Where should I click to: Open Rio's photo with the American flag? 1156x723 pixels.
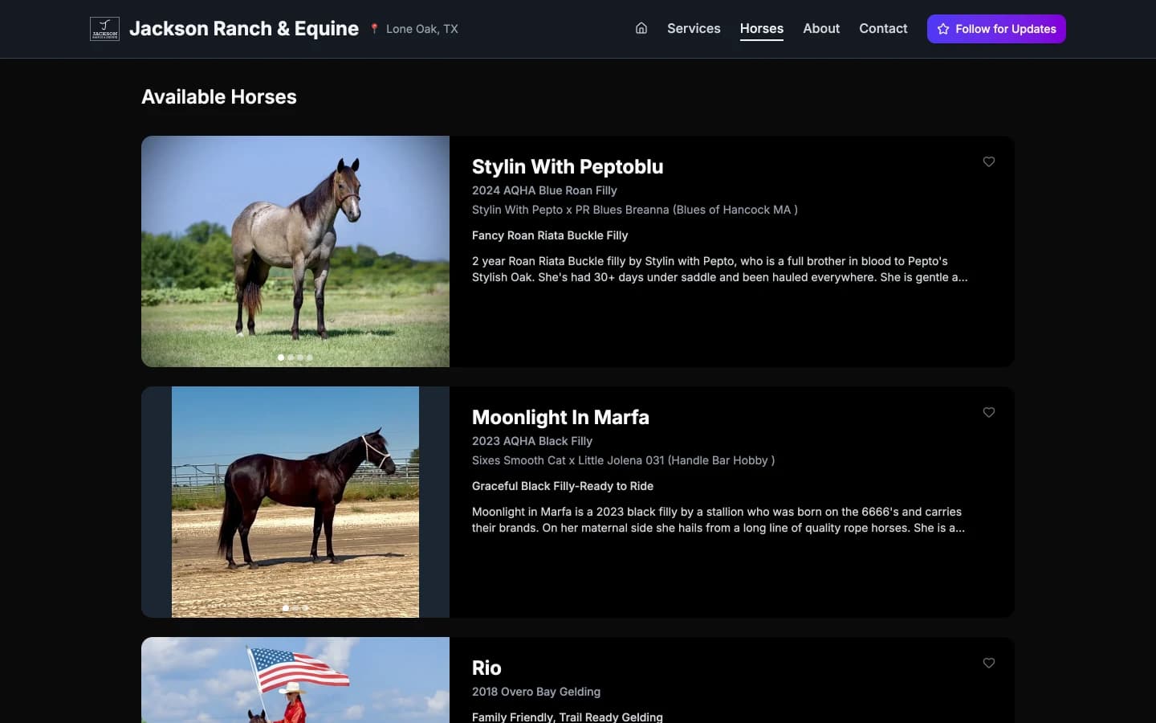[x=295, y=680]
